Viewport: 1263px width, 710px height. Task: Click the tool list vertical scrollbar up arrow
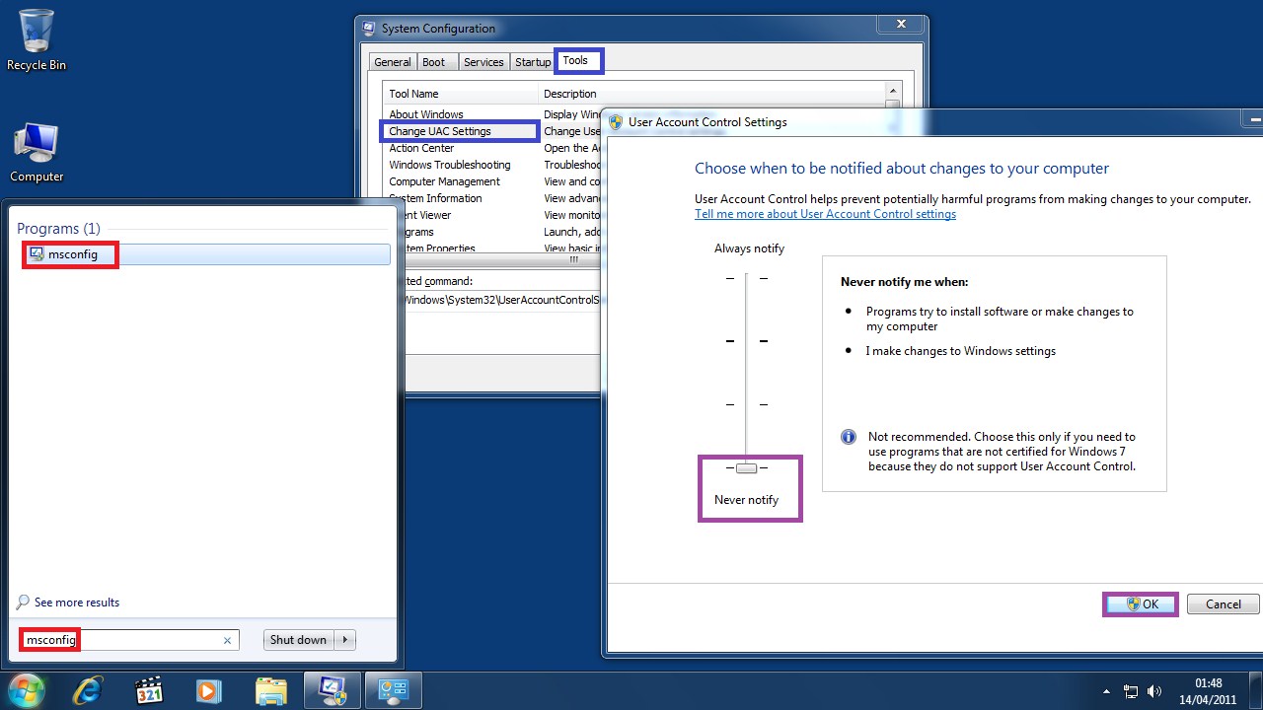click(892, 92)
